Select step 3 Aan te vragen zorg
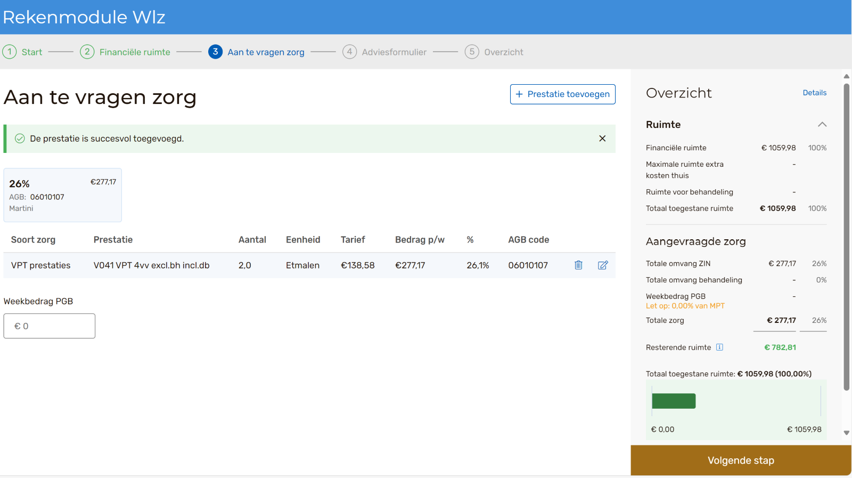Viewport: 852px width, 478px height. [x=256, y=52]
